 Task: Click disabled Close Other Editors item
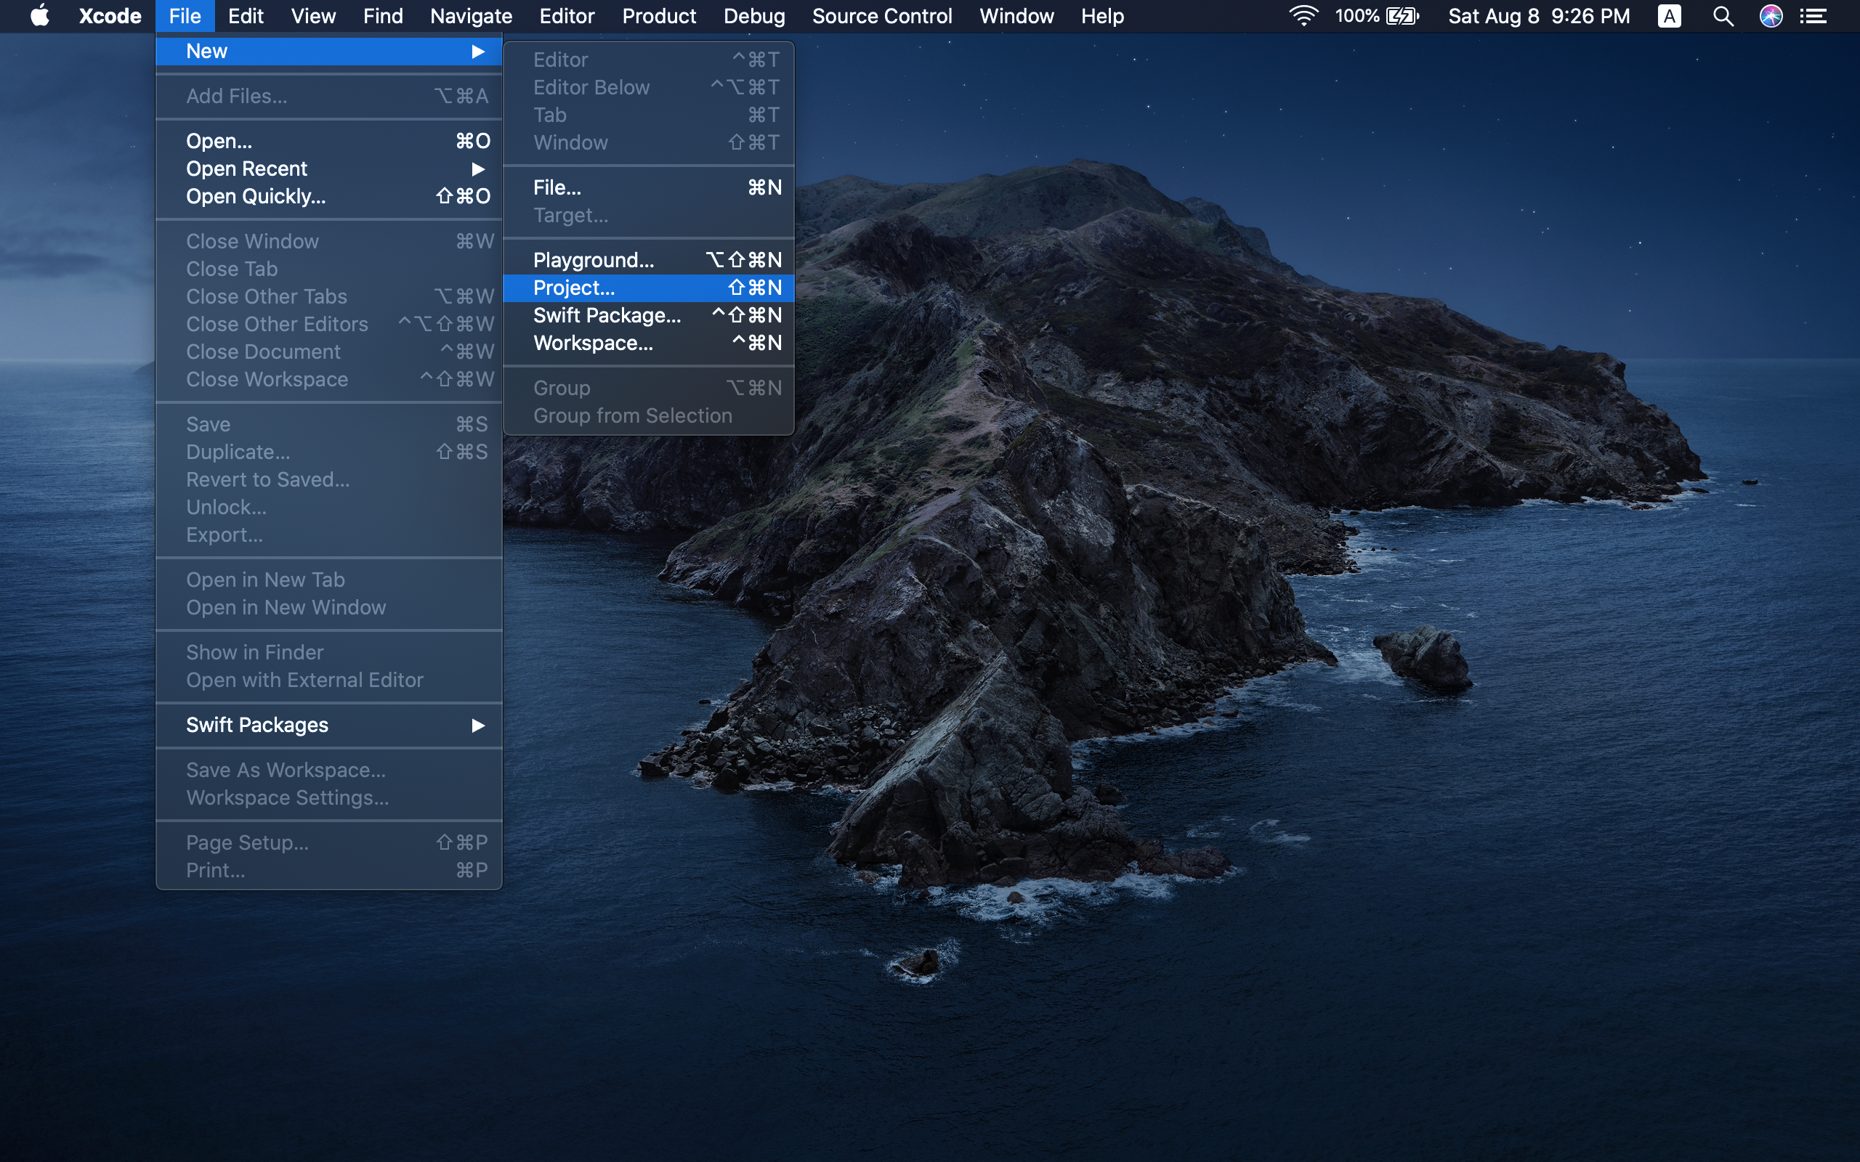tap(329, 325)
